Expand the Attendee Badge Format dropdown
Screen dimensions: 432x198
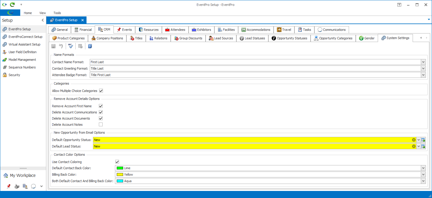coord(423,75)
